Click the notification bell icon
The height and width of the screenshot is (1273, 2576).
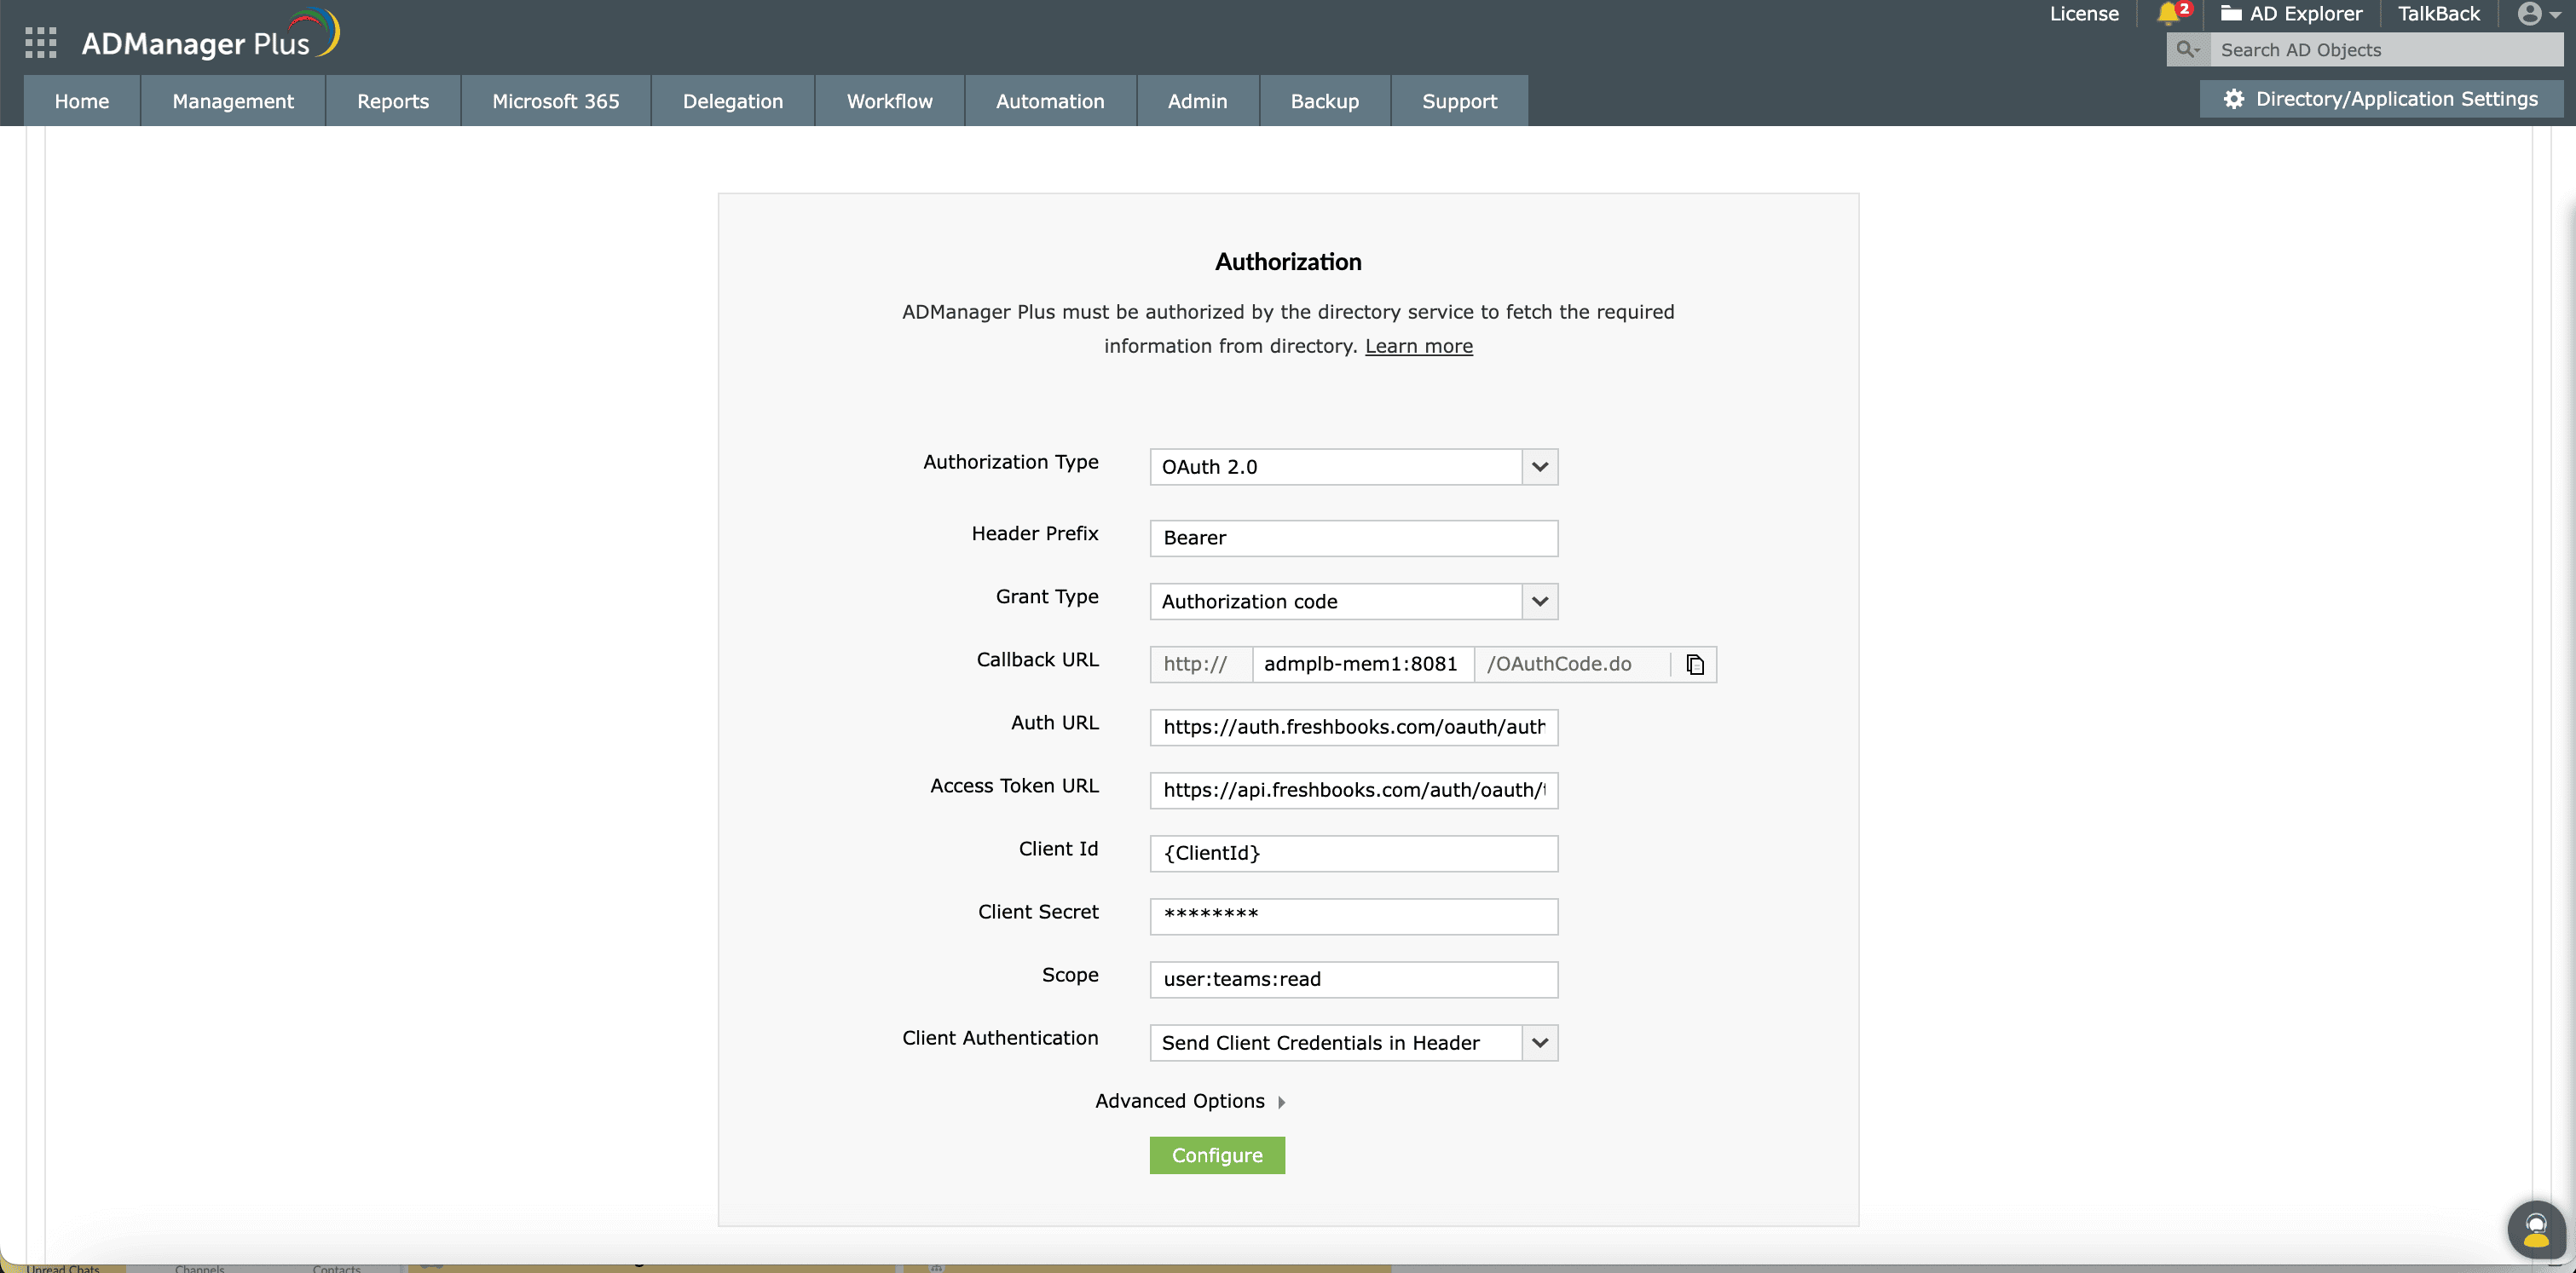[2167, 14]
